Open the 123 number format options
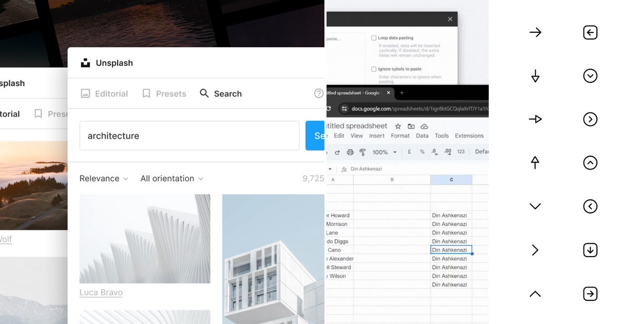This screenshot has height=324, width=618. coord(460,152)
